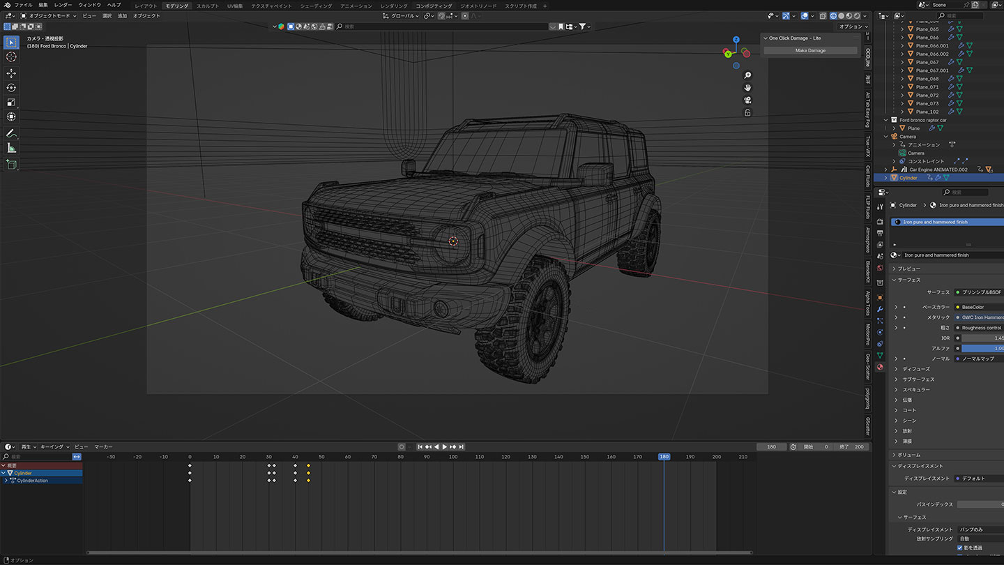The image size is (1004, 565).
Task: Open the オブジェクトモード mode dropdown
Action: click(x=49, y=15)
